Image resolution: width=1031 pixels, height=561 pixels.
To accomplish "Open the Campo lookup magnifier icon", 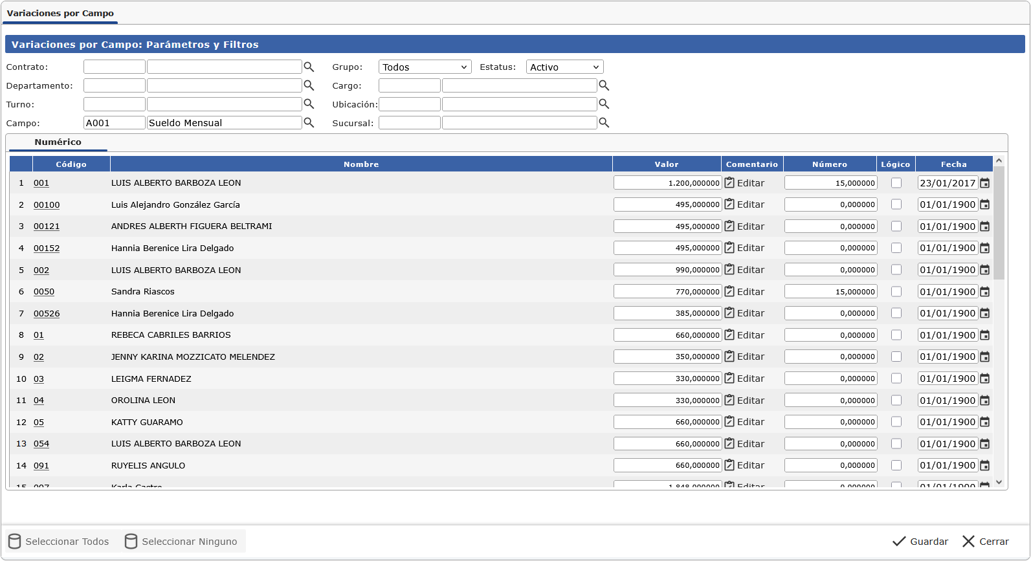I will click(x=309, y=123).
